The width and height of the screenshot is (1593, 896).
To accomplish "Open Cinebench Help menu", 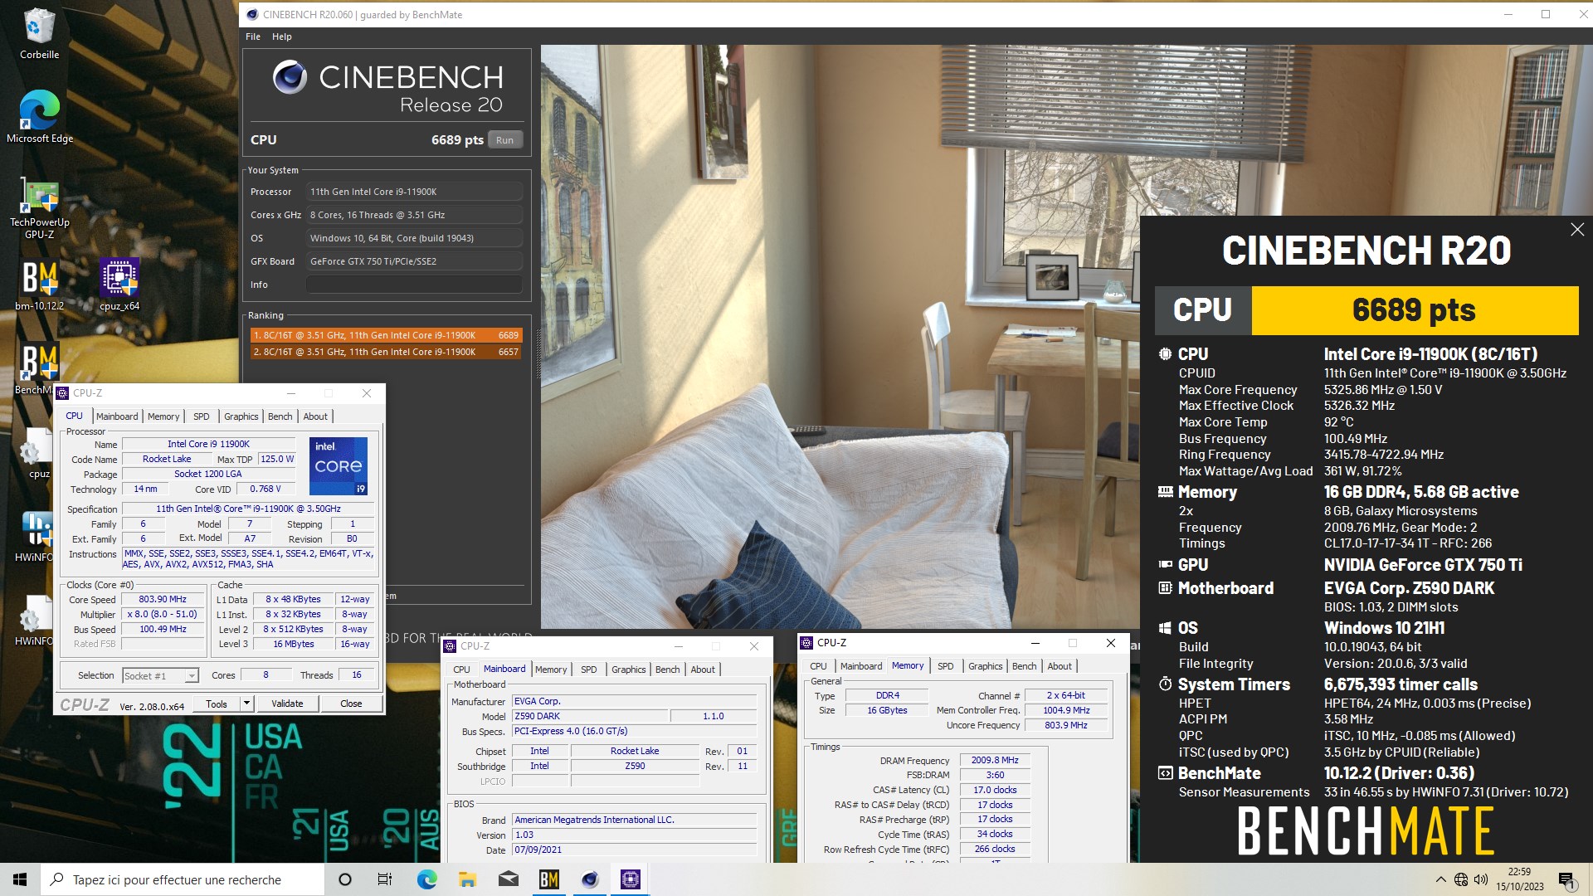I will tap(282, 37).
